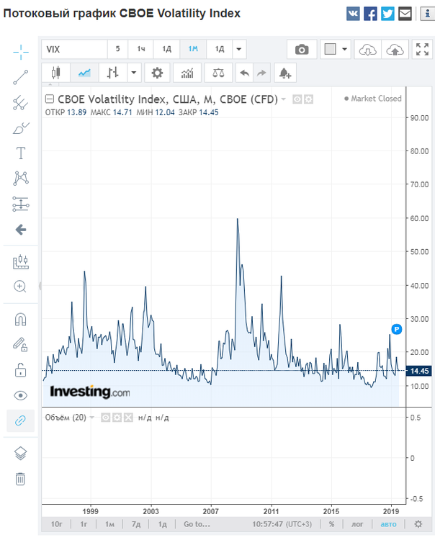Screen dimensions: 435x540
Task: Set range to 1г
Action: 84,524
